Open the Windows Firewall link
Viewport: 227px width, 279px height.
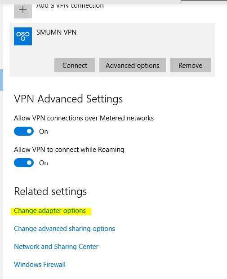coord(40,265)
